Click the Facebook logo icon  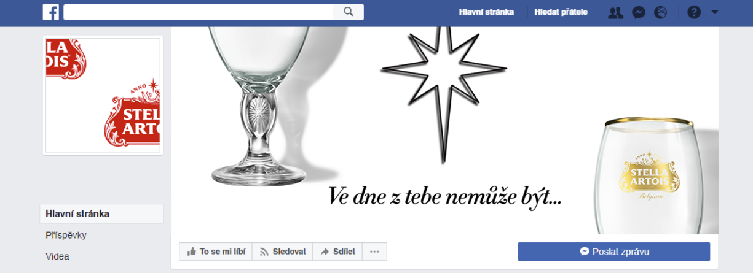point(51,12)
